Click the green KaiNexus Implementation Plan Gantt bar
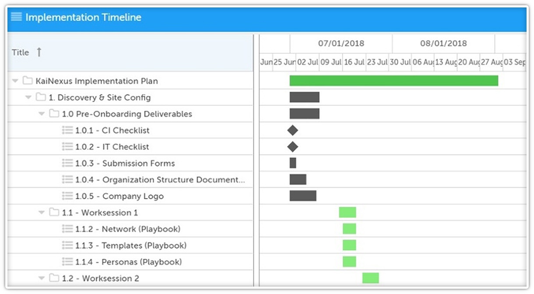Image resolution: width=534 pixels, height=294 pixels. pos(393,80)
